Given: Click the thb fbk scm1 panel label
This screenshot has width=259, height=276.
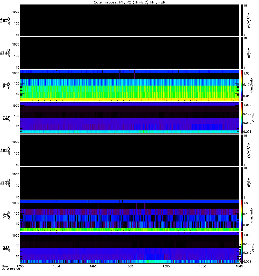Looking at the screenshot, I should click(7, 118).
